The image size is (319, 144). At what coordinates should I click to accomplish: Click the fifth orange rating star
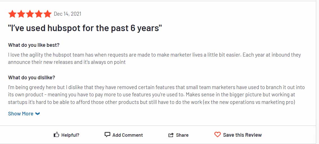48,14
